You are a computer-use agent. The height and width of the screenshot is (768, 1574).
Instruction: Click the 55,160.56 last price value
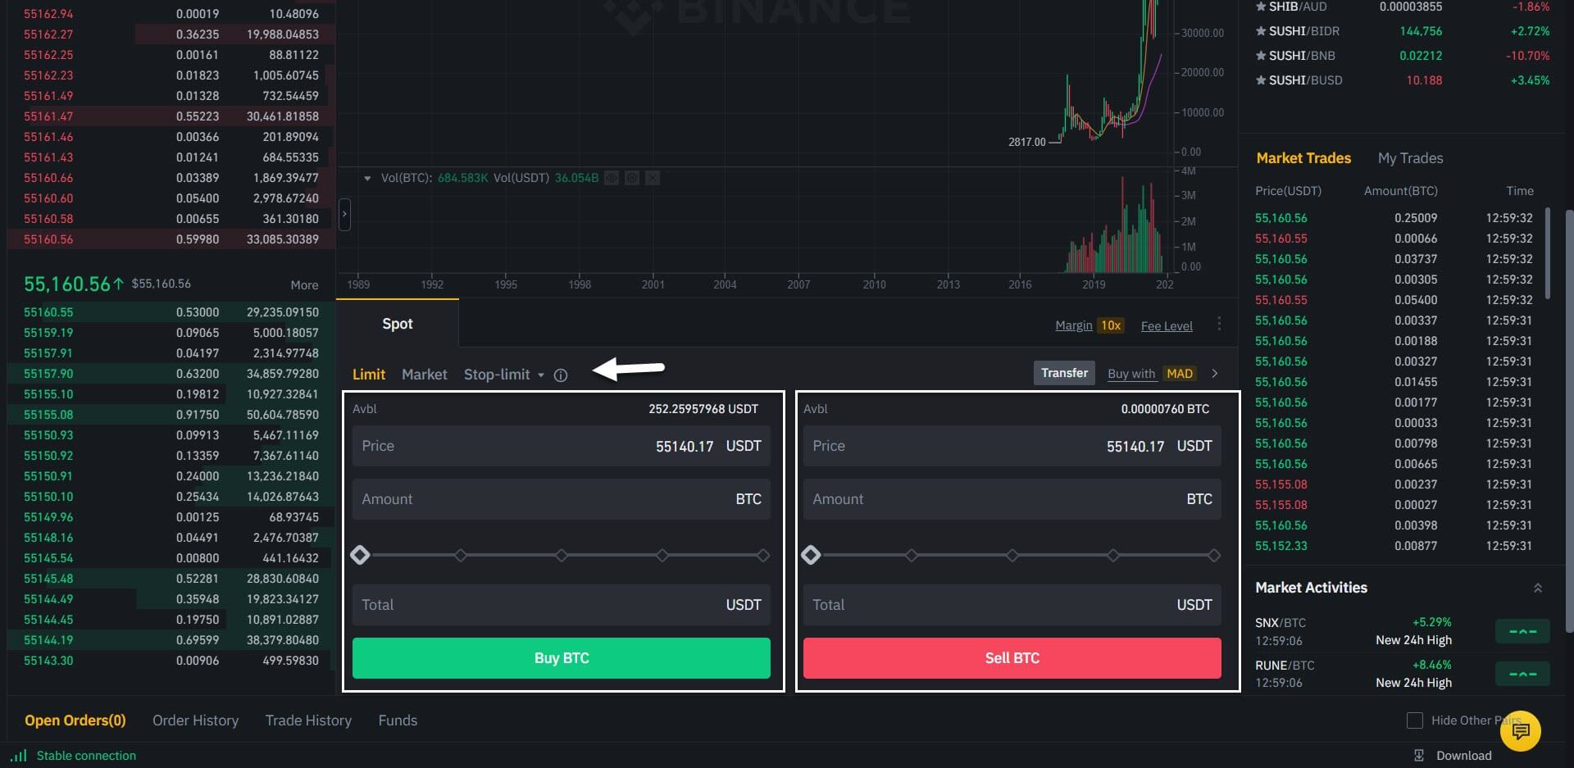click(x=66, y=284)
